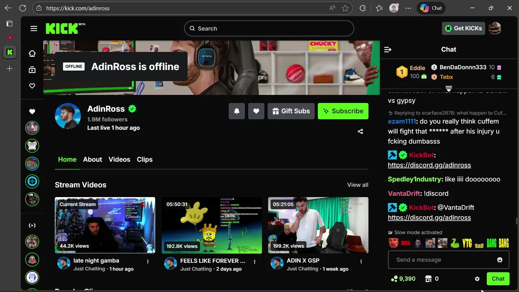Open Edge Settings and more menu
Screen dimensions: 519x292
coord(408,8)
